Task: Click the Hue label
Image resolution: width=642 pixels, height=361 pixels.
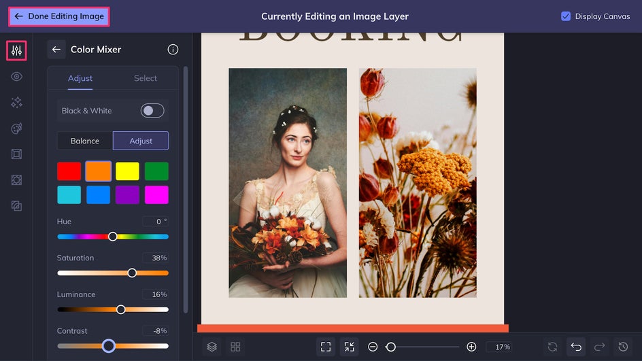Action: tap(64, 222)
